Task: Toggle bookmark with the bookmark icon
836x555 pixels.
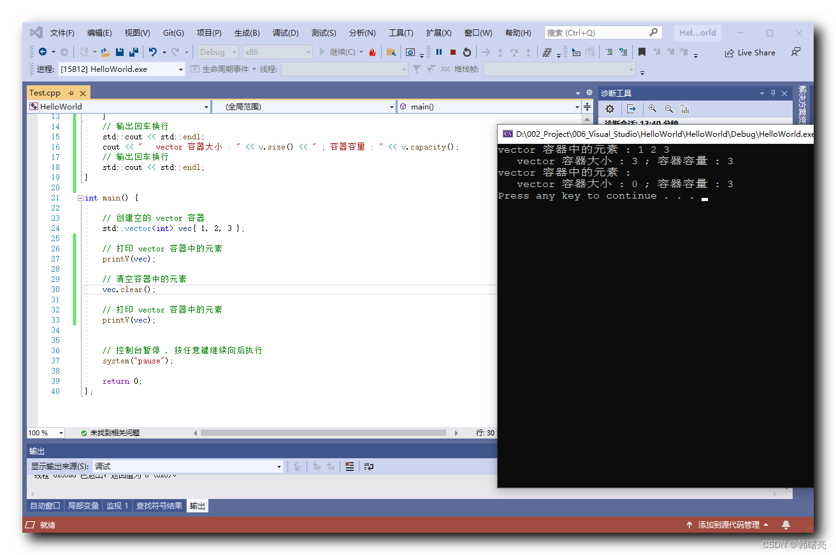Action: 642,52
